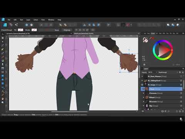This screenshot has height=139, width=185.
Task: Toggle visibility checkbox of Hip layer
Action: point(181,106)
